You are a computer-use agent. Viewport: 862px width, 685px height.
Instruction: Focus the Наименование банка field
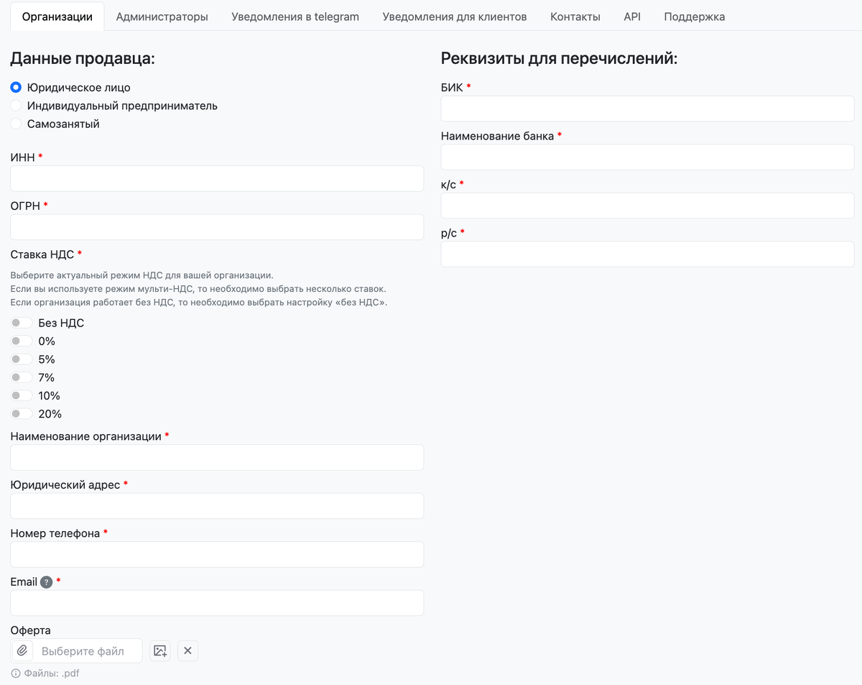point(647,157)
